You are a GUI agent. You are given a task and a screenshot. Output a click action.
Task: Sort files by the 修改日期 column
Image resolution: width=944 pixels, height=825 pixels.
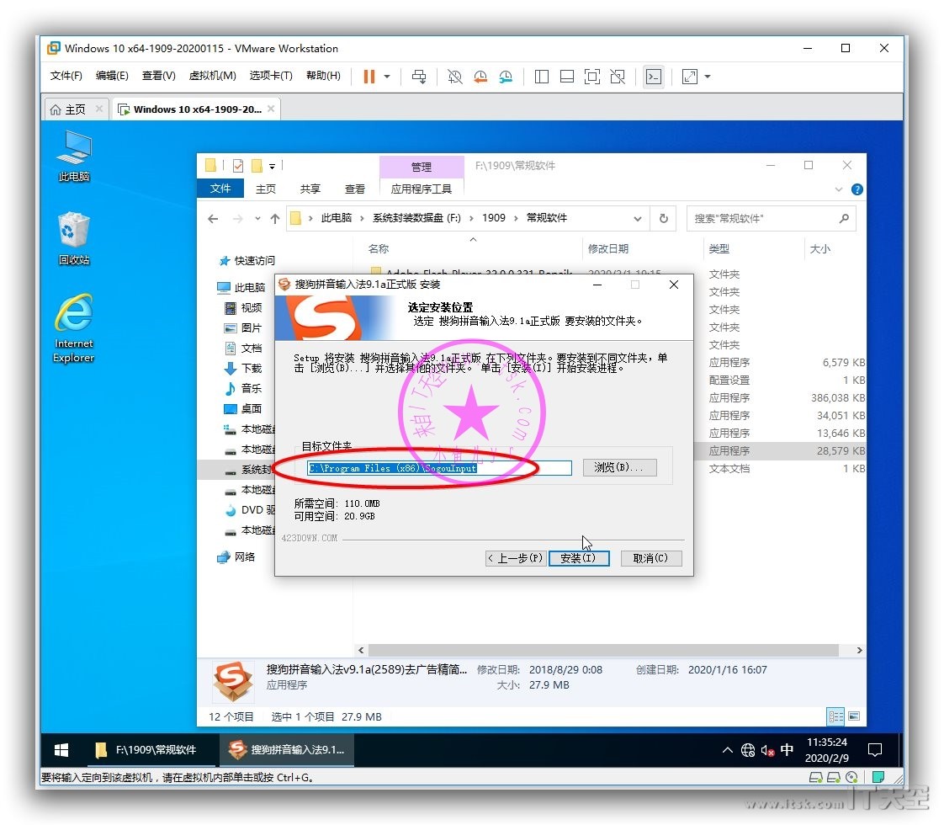pyautogui.click(x=608, y=248)
